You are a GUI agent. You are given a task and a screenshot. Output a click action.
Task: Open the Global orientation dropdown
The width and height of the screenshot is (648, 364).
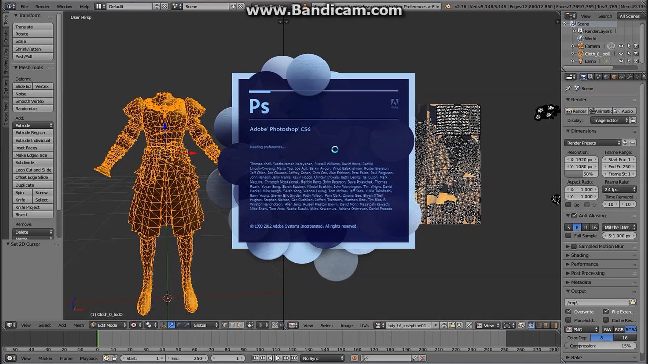[206, 325]
